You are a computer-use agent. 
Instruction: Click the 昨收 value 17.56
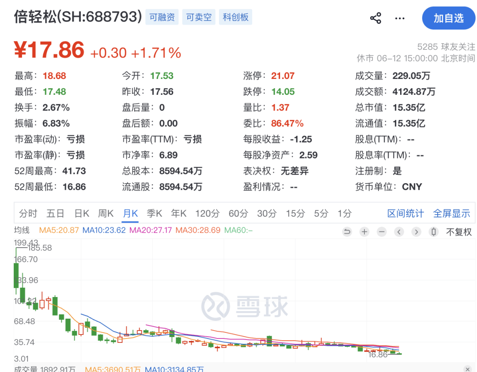point(162,91)
